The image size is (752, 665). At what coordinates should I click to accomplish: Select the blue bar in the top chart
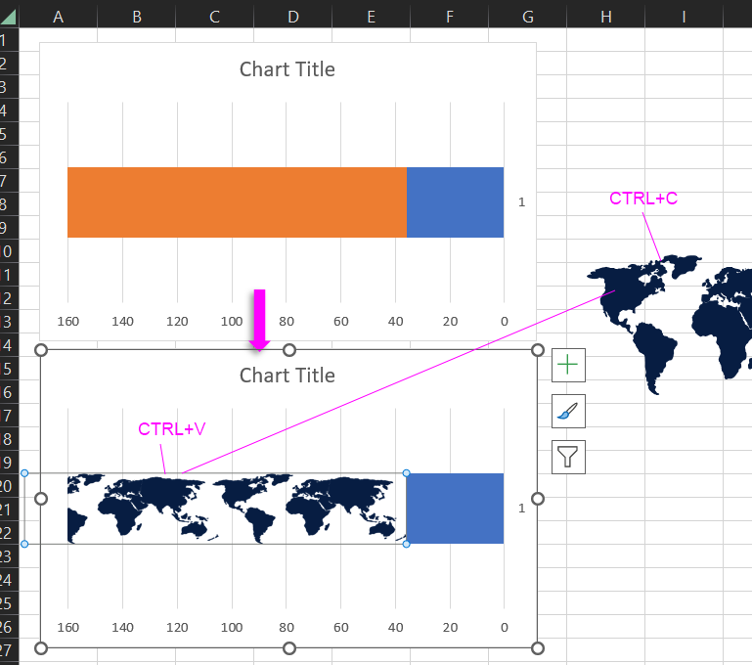455,202
